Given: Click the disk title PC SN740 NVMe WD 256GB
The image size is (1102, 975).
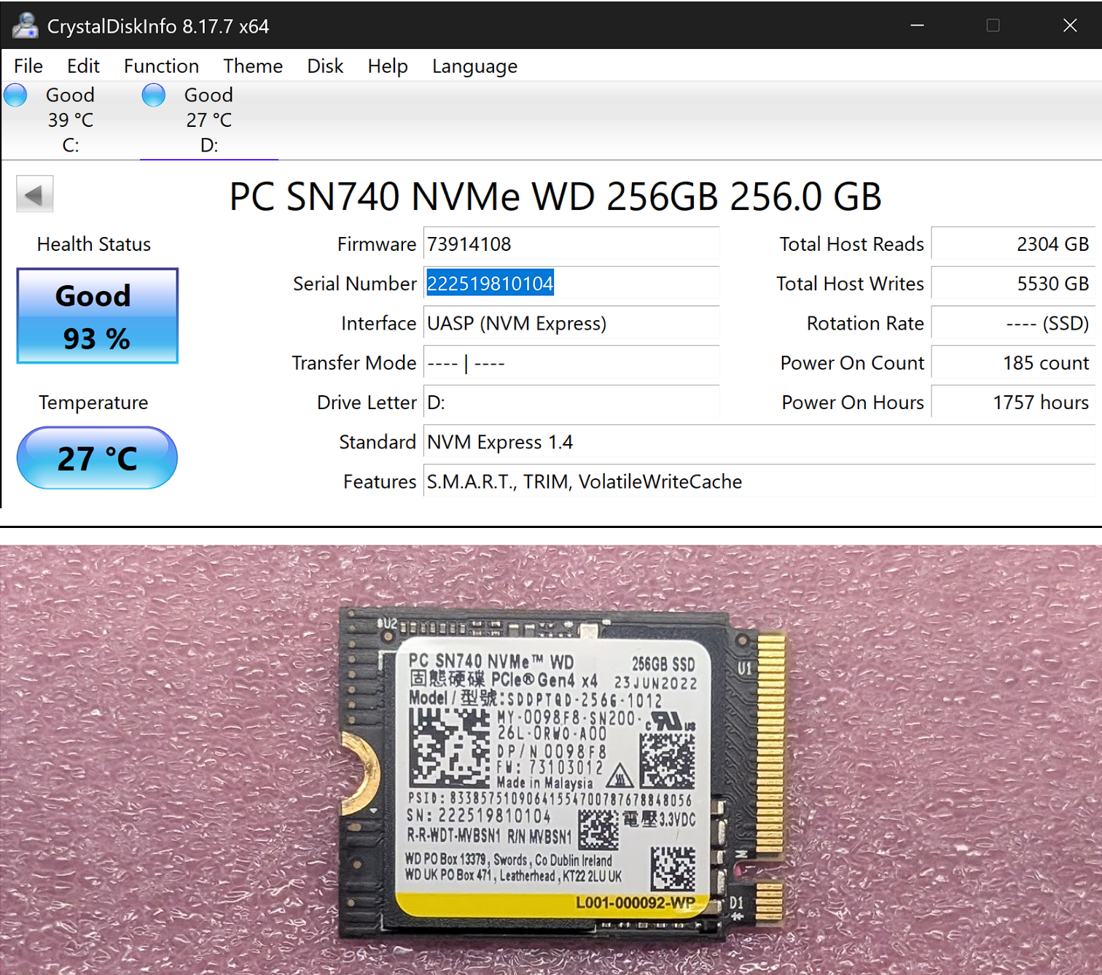Looking at the screenshot, I should click(555, 196).
